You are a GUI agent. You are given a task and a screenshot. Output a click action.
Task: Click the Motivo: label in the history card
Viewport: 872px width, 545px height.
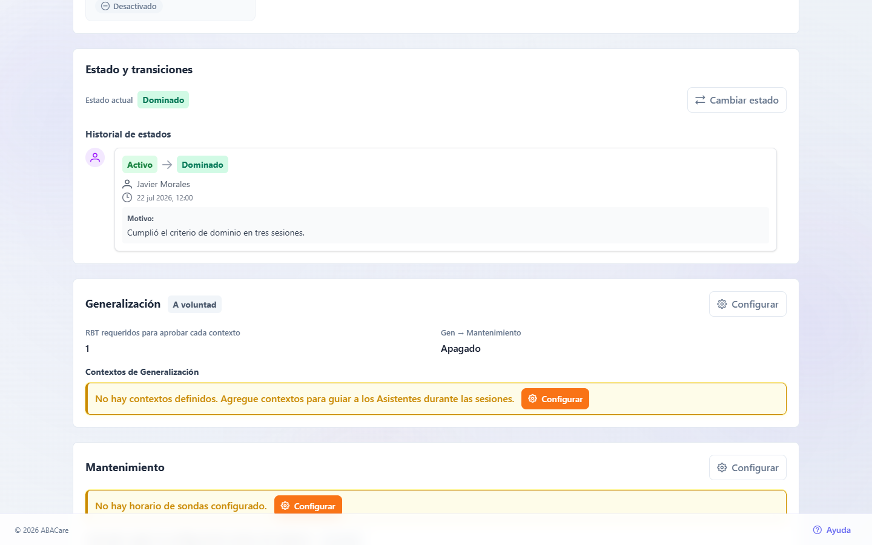pos(140,219)
